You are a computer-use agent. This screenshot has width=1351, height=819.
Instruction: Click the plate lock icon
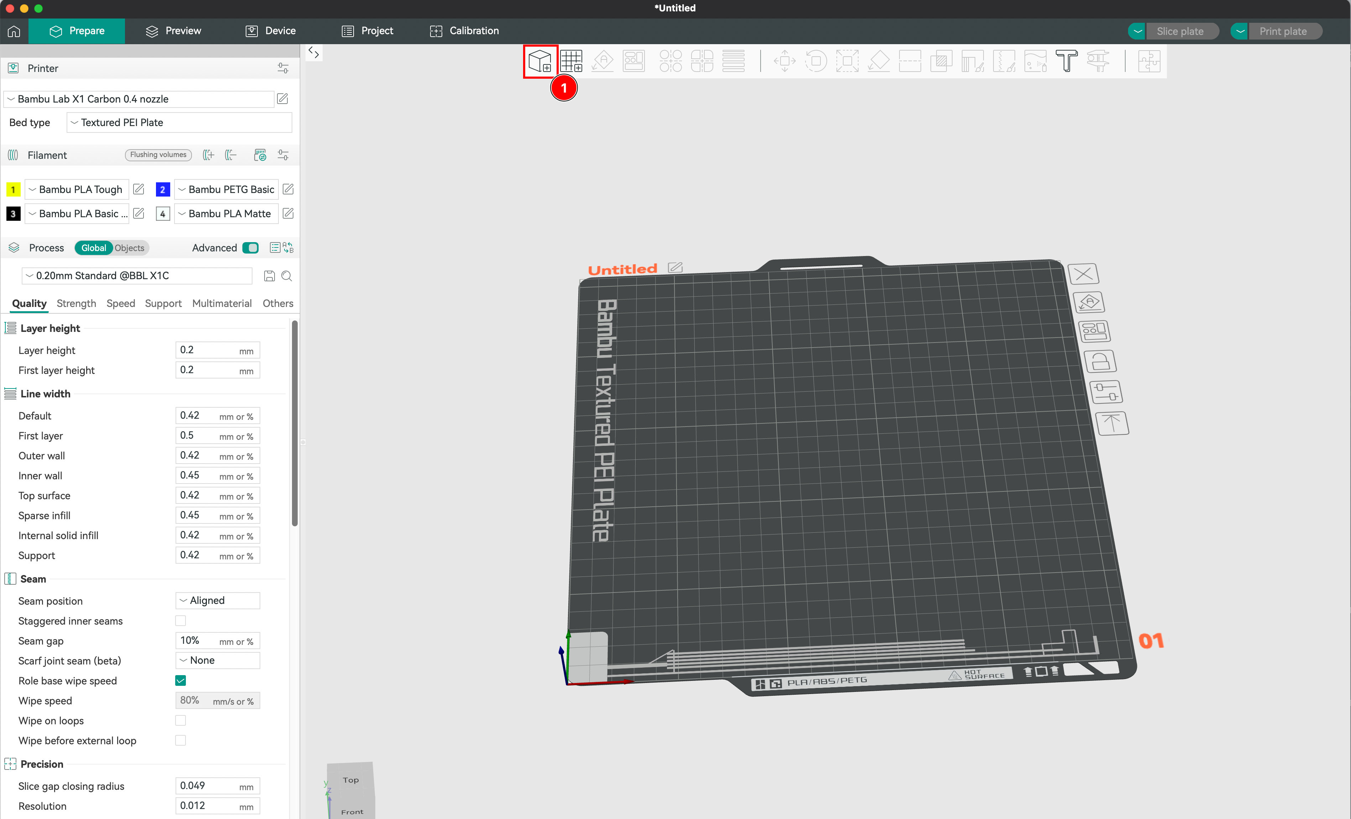pos(1100,362)
